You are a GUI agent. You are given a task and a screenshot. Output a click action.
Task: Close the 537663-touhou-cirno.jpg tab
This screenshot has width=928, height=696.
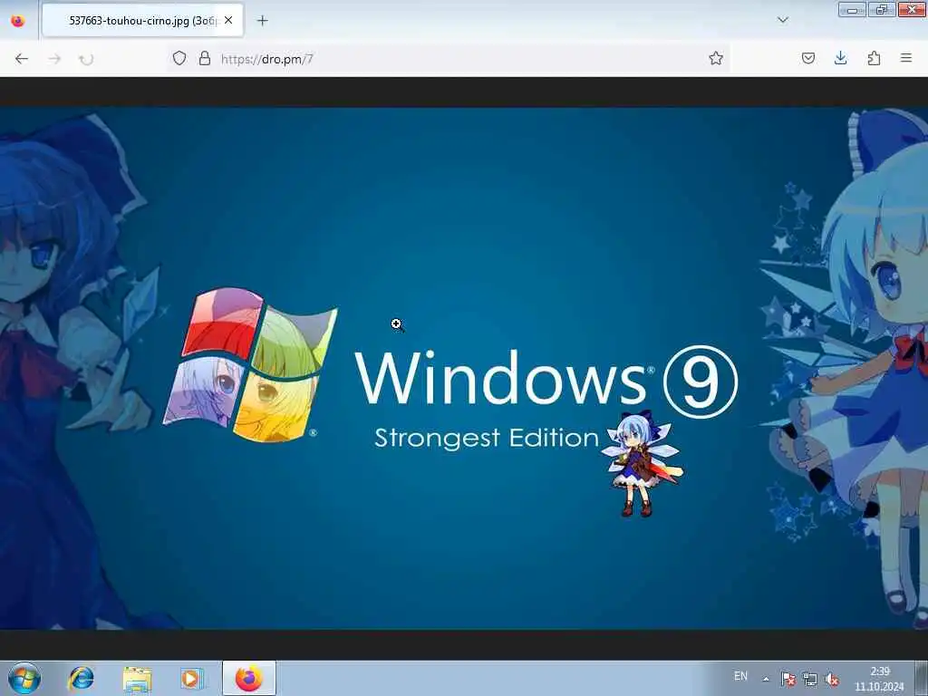coord(228,20)
